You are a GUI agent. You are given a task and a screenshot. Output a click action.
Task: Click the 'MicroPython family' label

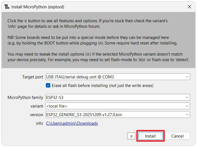[25, 98]
